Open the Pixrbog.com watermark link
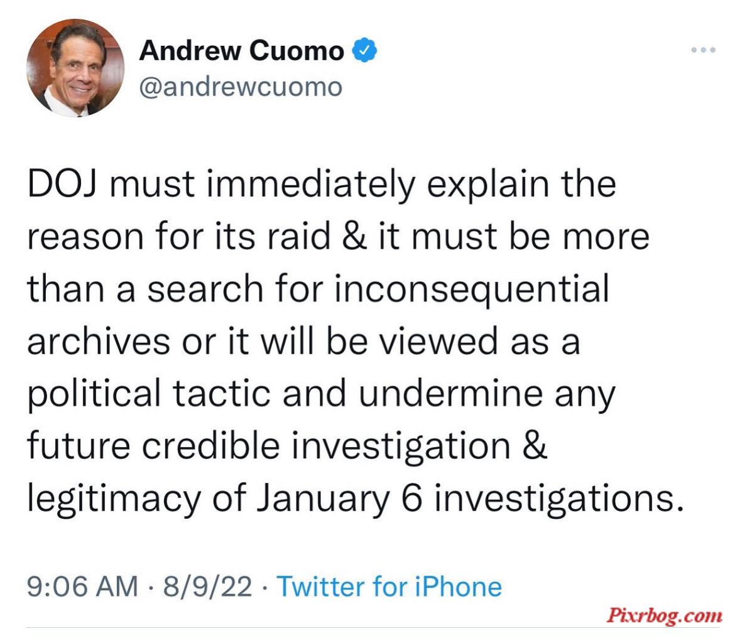The height and width of the screenshot is (636, 735). click(664, 615)
